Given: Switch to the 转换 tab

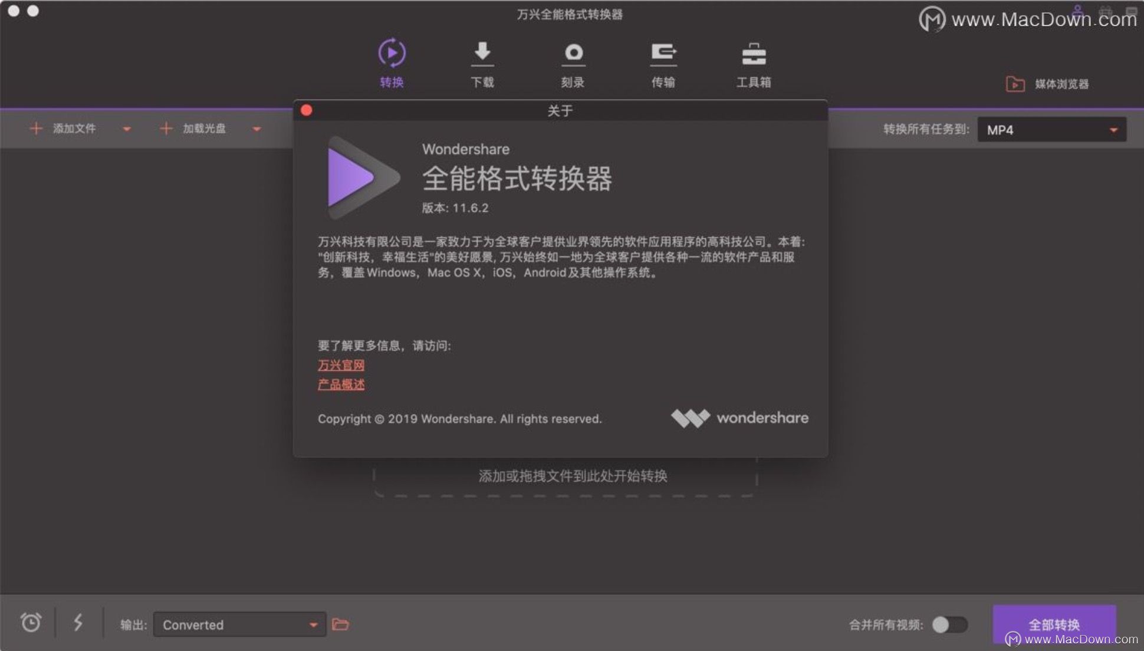Looking at the screenshot, I should point(392,83).
